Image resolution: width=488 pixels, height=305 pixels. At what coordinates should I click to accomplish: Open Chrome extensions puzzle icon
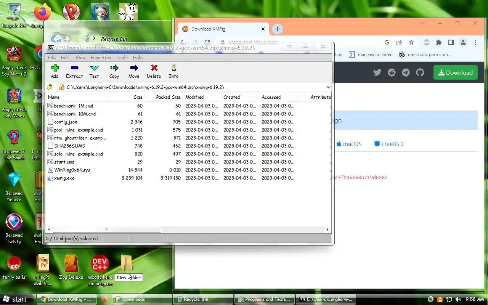point(439,43)
